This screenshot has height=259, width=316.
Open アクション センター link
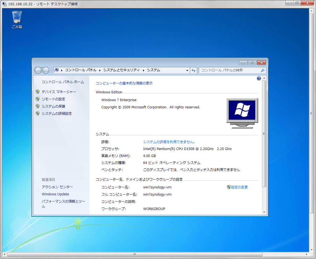click(57, 187)
